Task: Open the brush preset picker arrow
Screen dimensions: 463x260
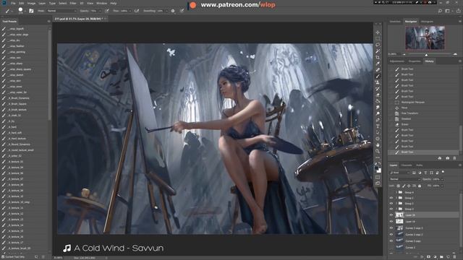Action: pyautogui.click(x=25, y=12)
